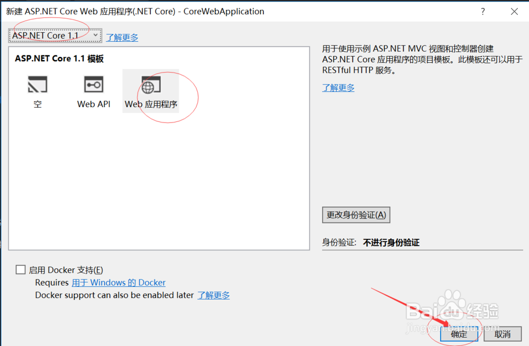Close the new project dialog
529x346 pixels.
tap(514, 12)
